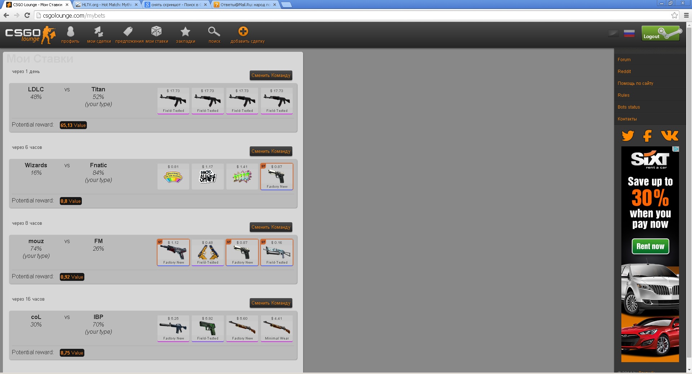Image resolution: width=692 pixels, height=374 pixels.
Task: Open Контакты sidebar link
Action: pyautogui.click(x=627, y=119)
